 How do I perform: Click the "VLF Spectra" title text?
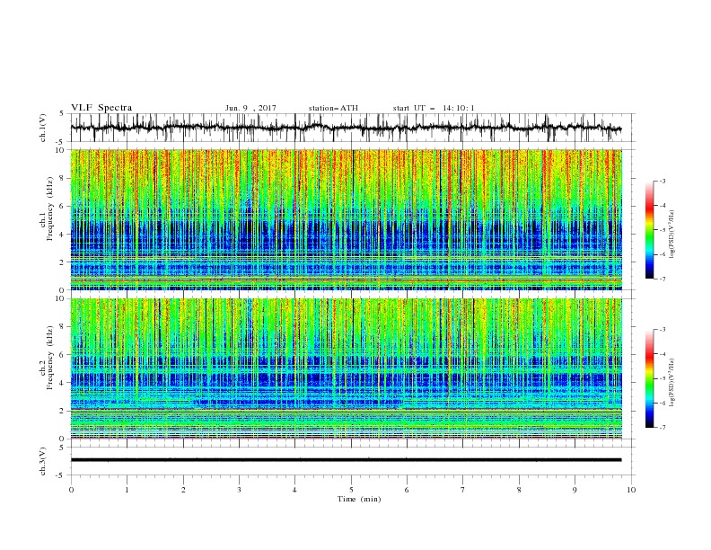[101, 108]
